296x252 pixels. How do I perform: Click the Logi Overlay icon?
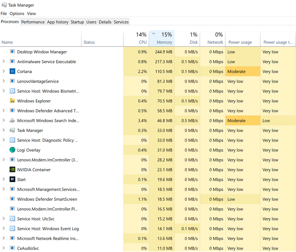point(12,150)
